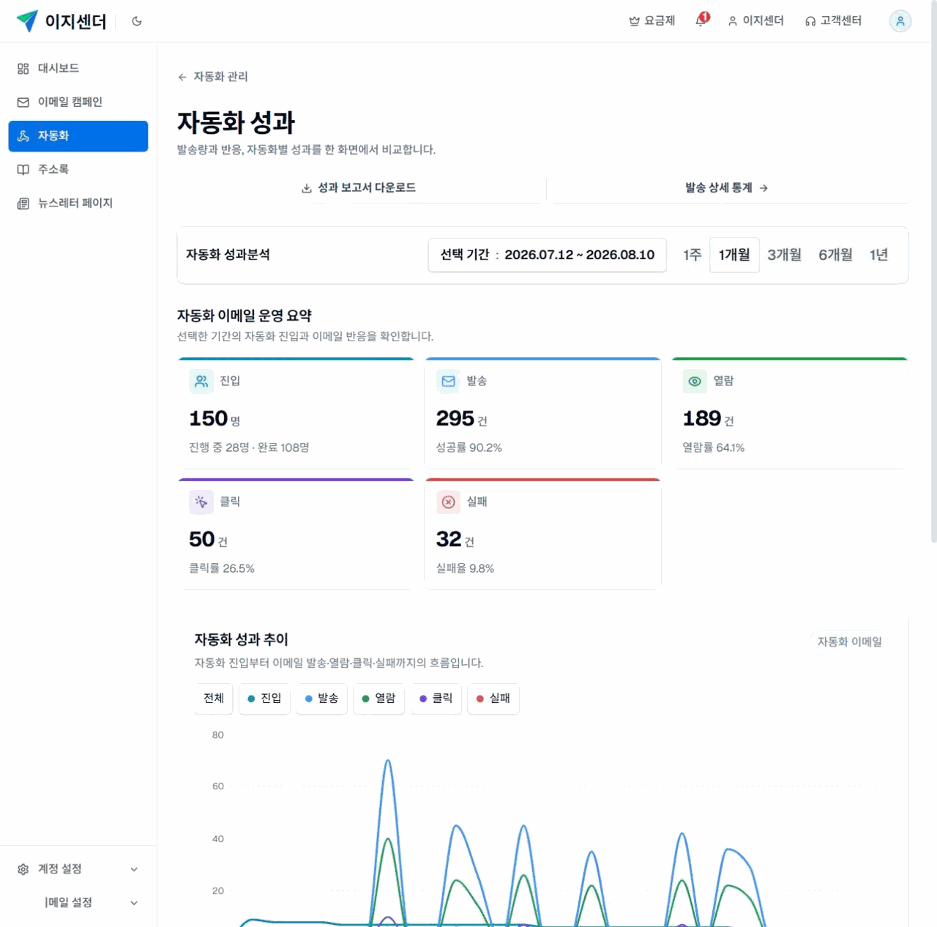Screen dimensions: 937x927
Task: Select the 6개월 period tab
Action: [836, 255]
